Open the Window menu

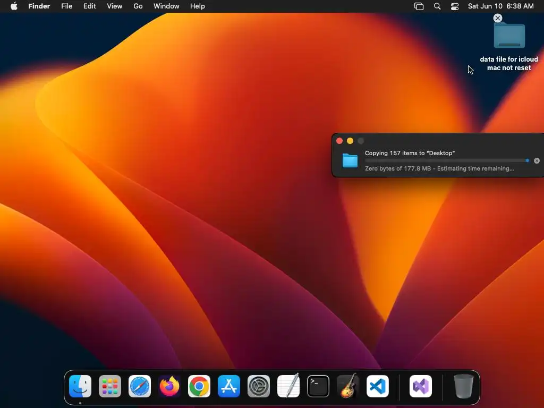(166, 6)
